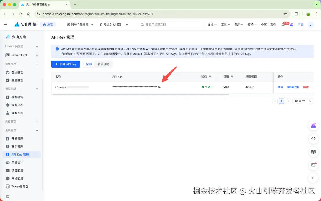Go to 总览 overview

pyautogui.click(x=48, y=25)
